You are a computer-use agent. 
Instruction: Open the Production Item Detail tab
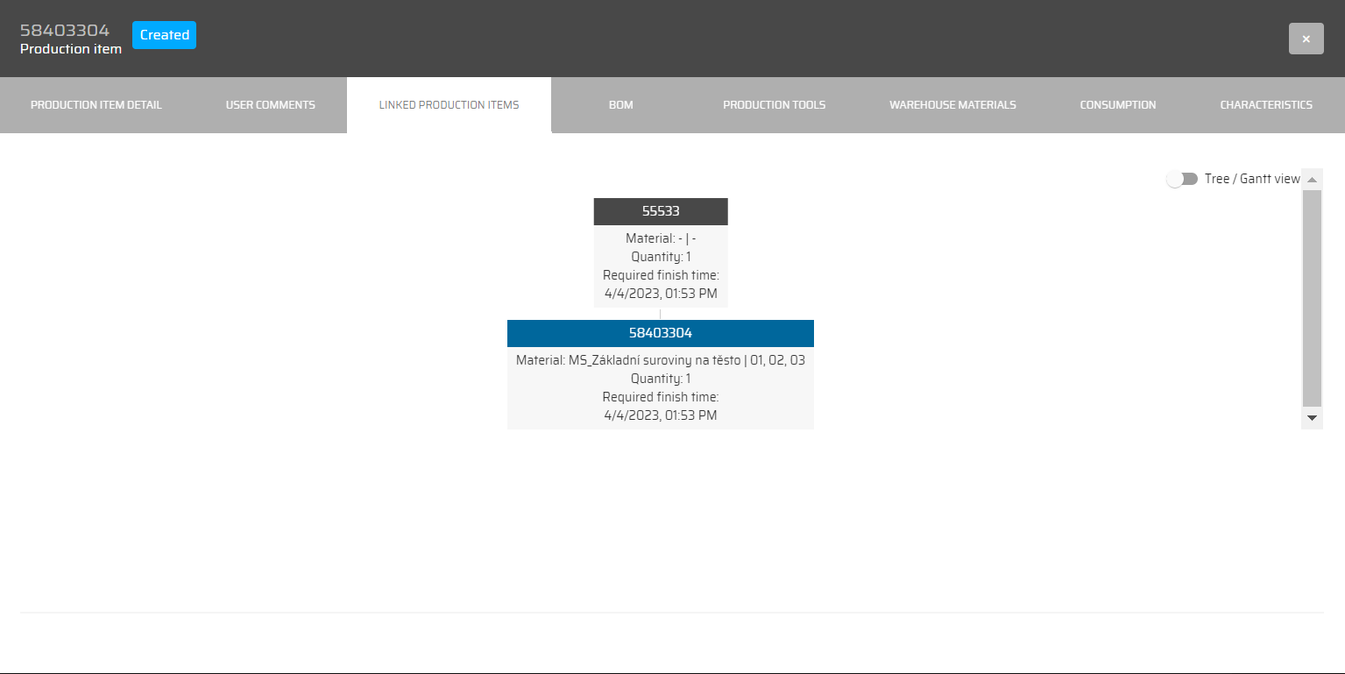tap(96, 105)
